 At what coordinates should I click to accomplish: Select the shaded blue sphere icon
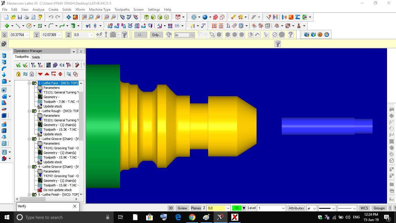point(205,17)
